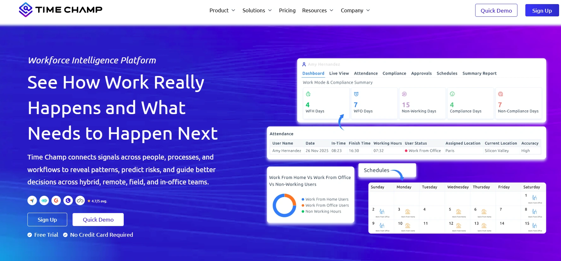Click the office icon on Saturday 1

534,198
